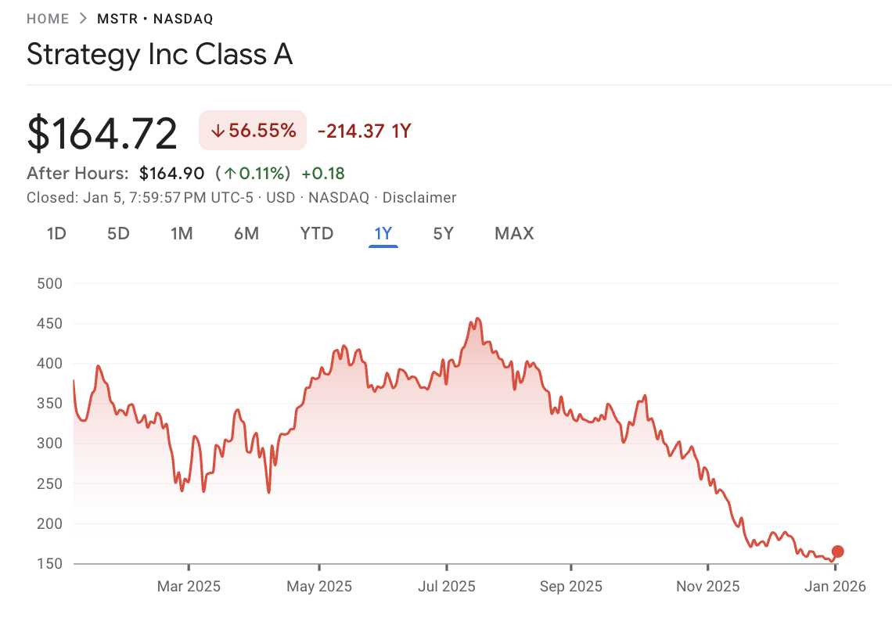Select the MAX time range
Screen dimensions: 892x618
coord(514,233)
